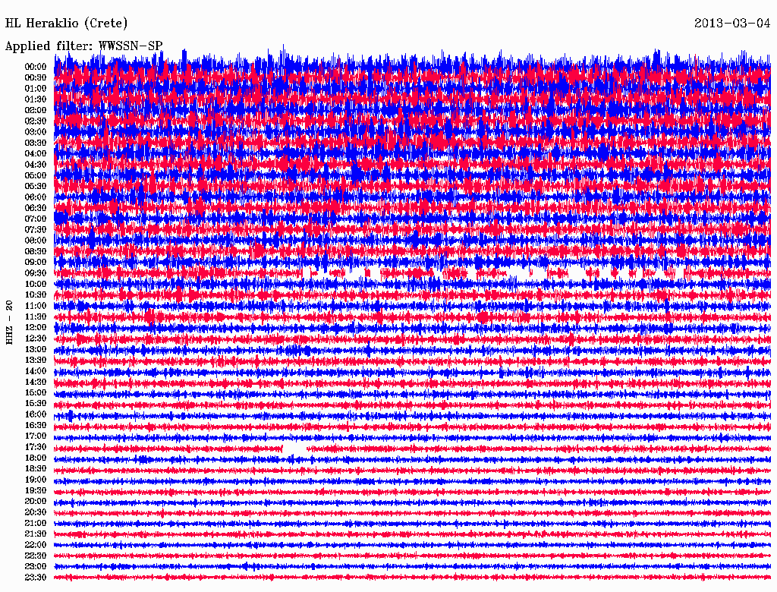Click the 15:30 time label

[36, 404]
